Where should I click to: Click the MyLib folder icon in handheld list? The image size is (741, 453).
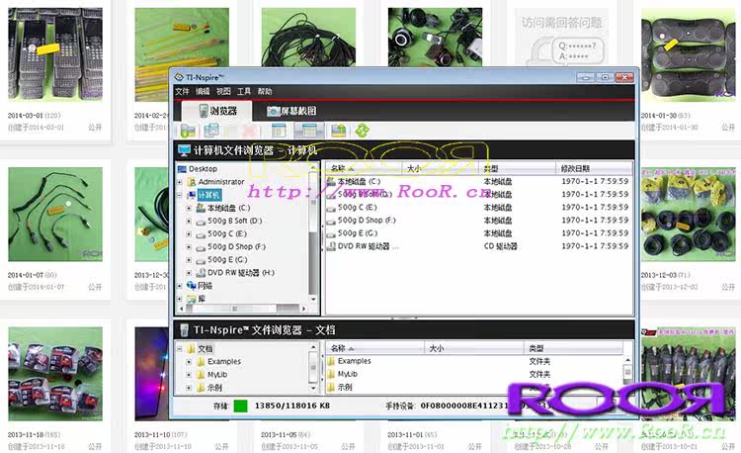(x=331, y=374)
